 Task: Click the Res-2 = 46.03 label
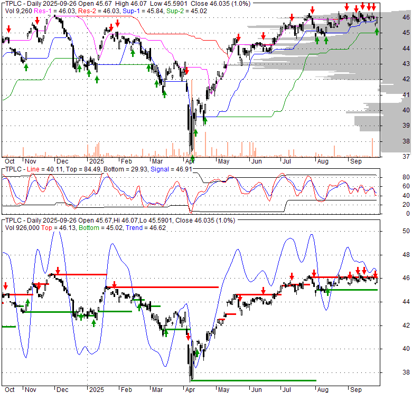tap(99, 11)
